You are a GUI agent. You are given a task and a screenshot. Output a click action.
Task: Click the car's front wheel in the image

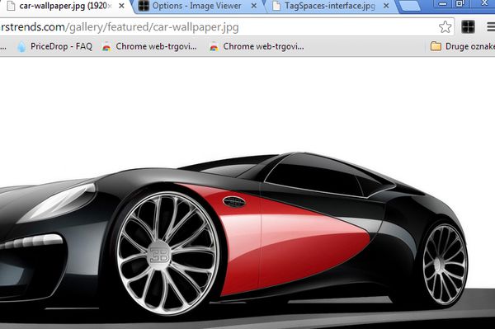(168, 253)
